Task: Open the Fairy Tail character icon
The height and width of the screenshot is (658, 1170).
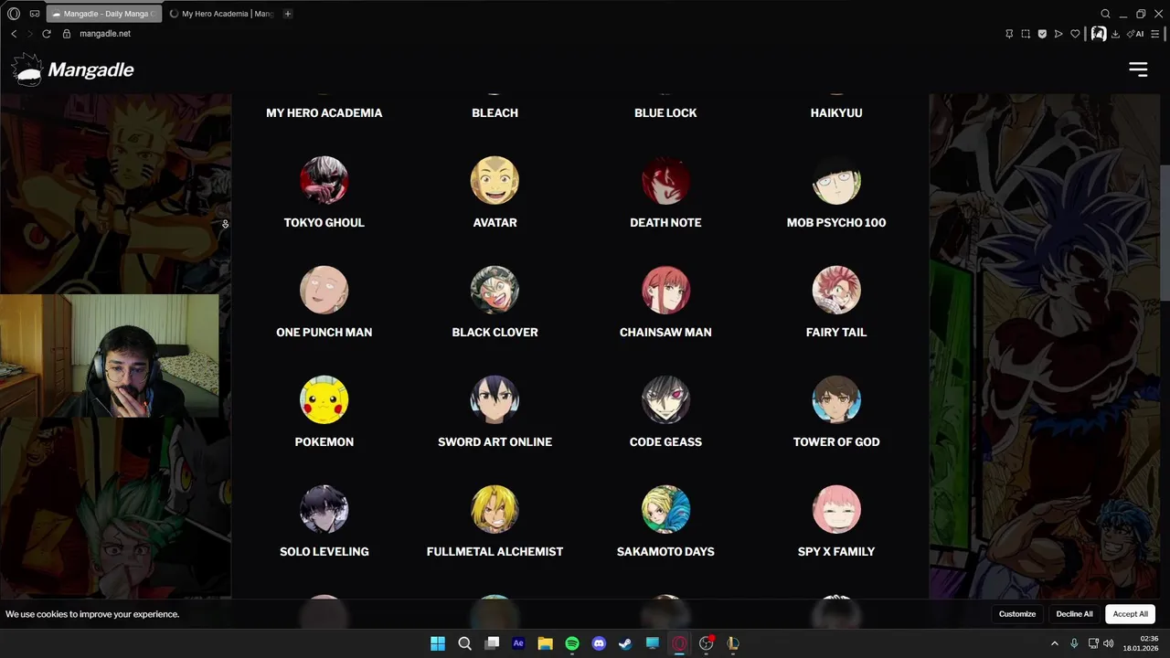Action: pyautogui.click(x=836, y=290)
